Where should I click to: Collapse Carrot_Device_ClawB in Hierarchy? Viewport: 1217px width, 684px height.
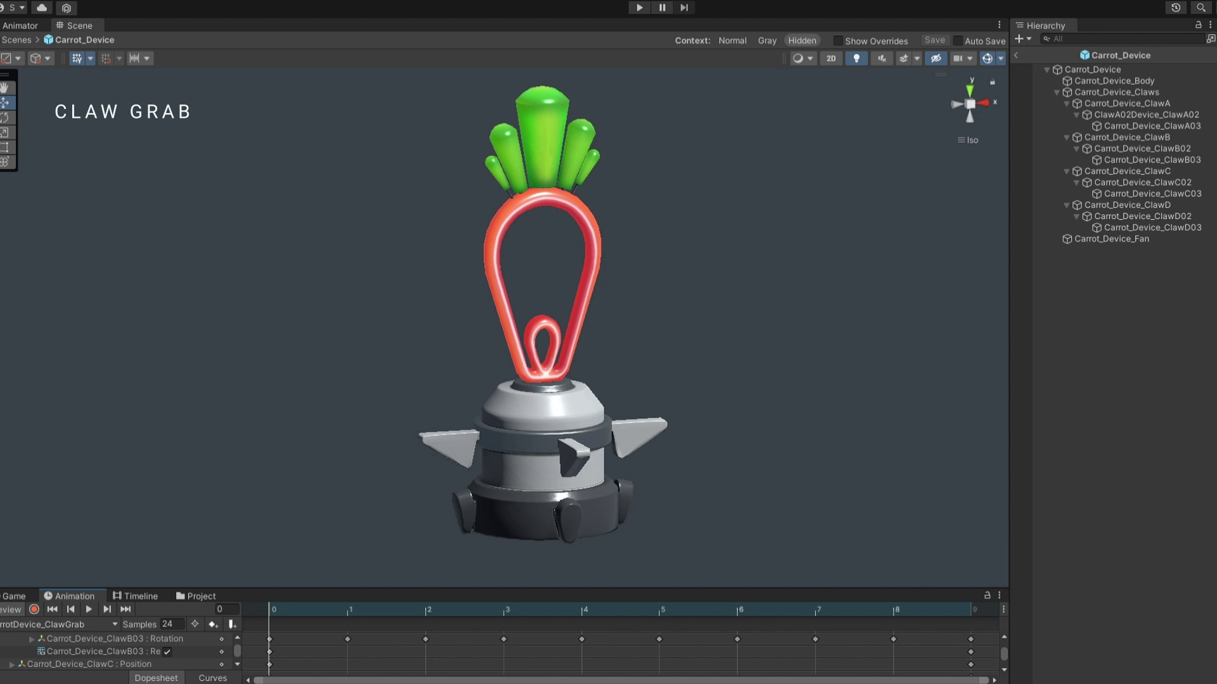tap(1067, 137)
